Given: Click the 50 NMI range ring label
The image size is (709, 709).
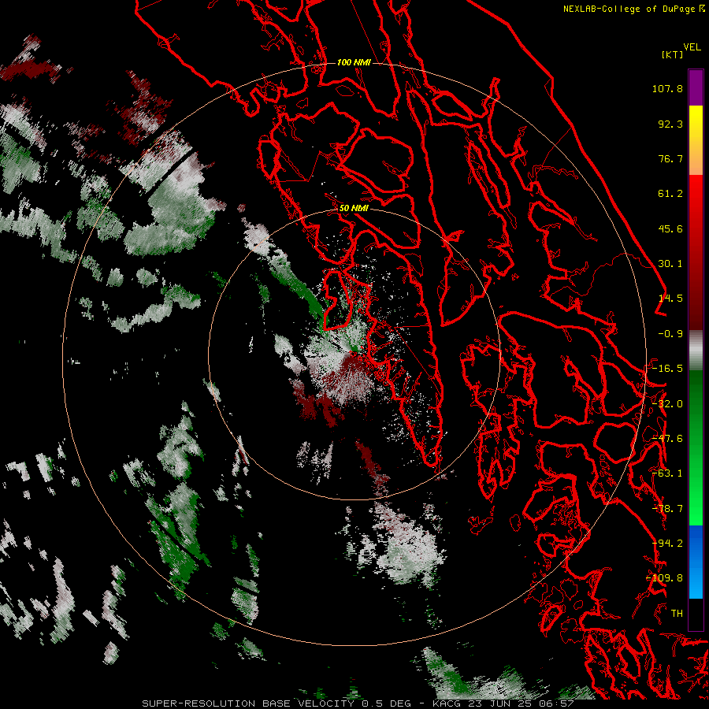Looking at the screenshot, I should tap(354, 208).
